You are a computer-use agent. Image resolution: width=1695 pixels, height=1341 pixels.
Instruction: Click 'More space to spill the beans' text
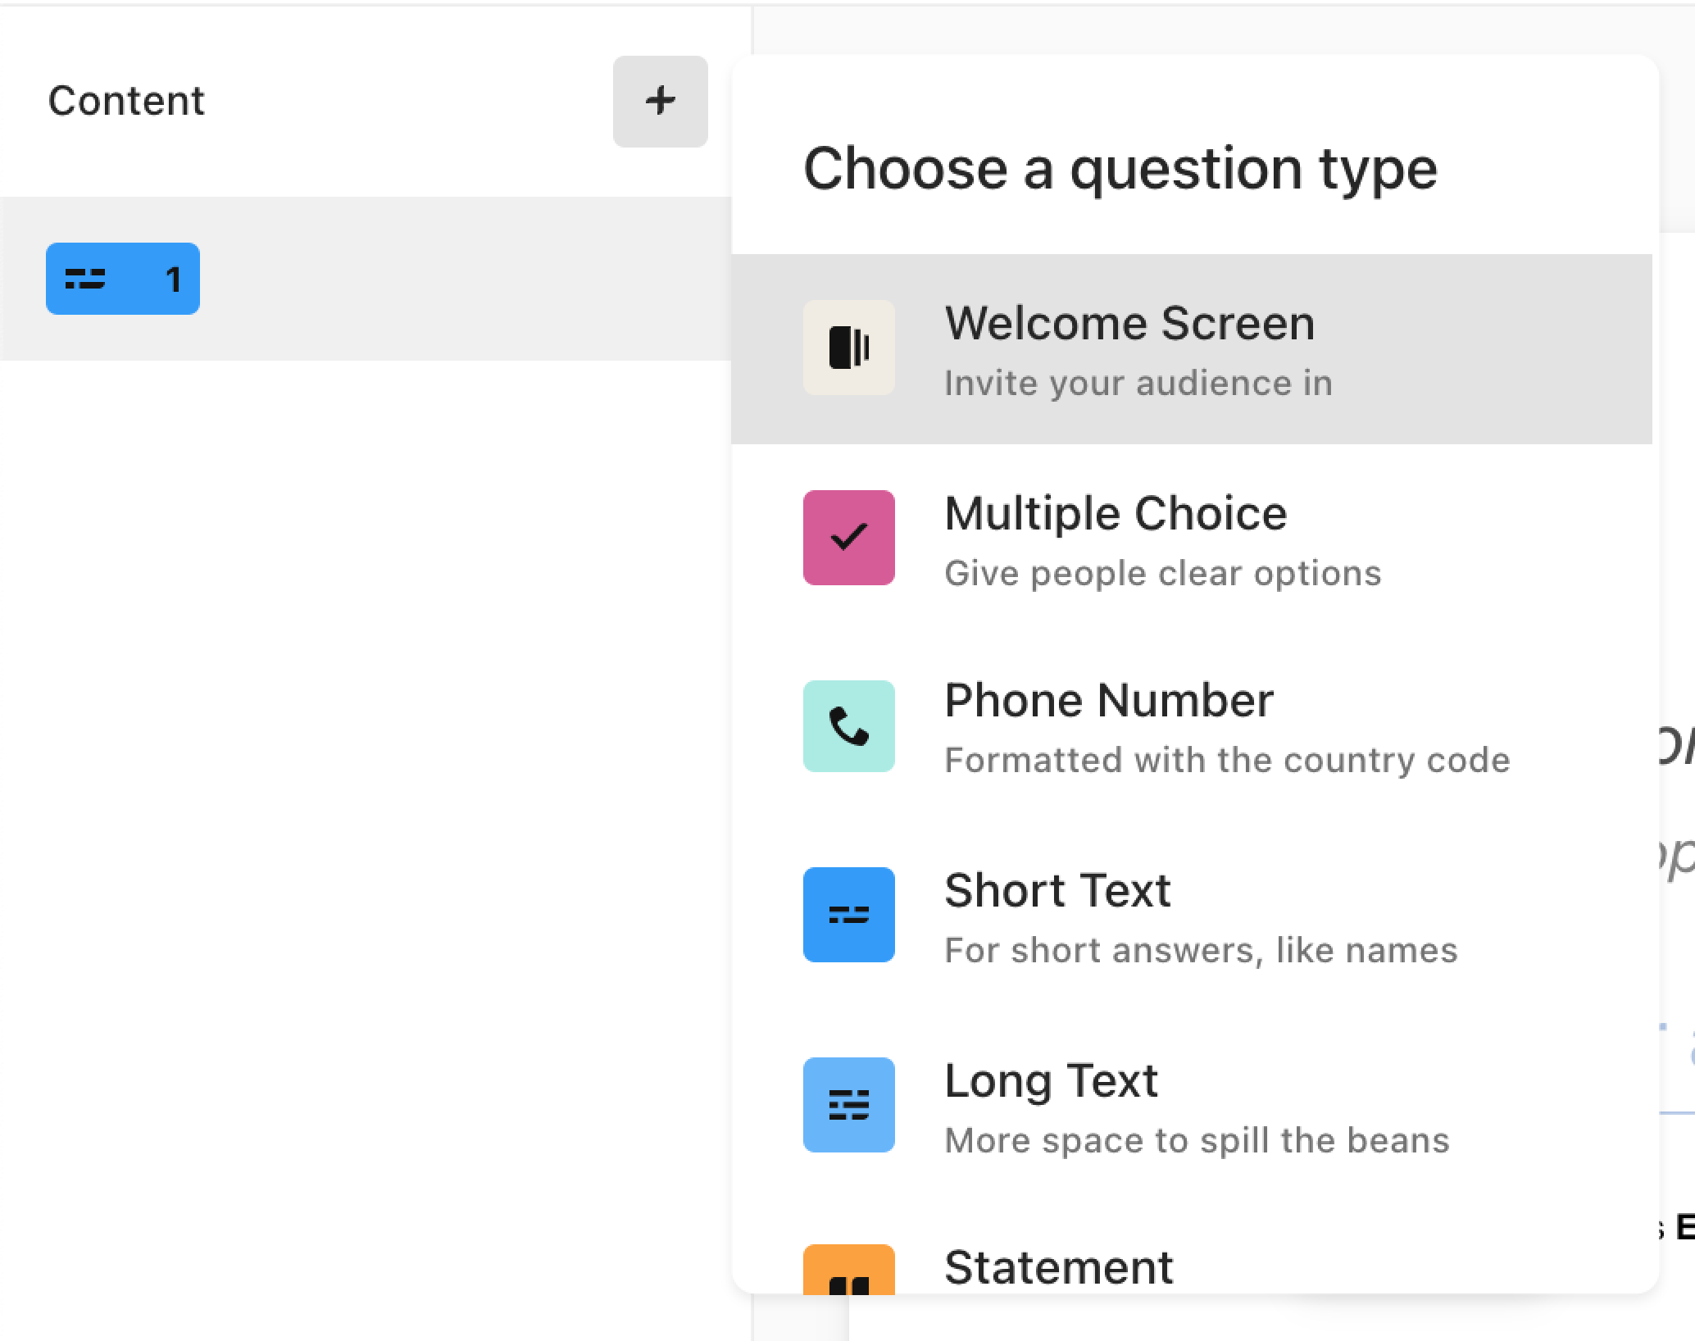pos(1197,1141)
